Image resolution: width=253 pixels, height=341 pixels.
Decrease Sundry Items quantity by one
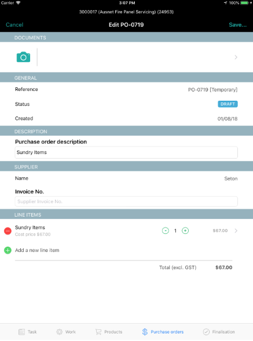click(x=166, y=230)
